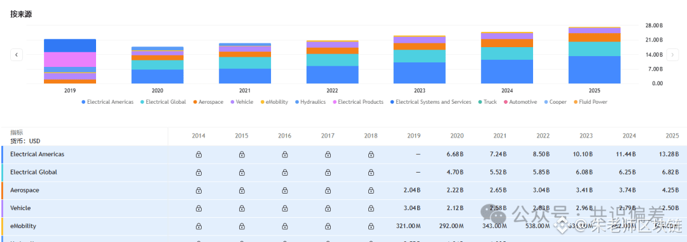
Task: Click lock icon for Electrical Americas 2016
Action: [285, 154]
